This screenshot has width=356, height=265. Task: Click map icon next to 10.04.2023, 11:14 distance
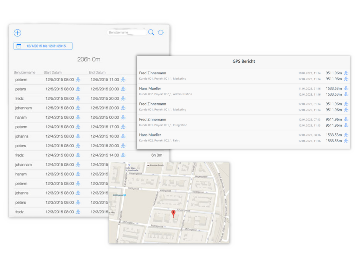click(346, 73)
